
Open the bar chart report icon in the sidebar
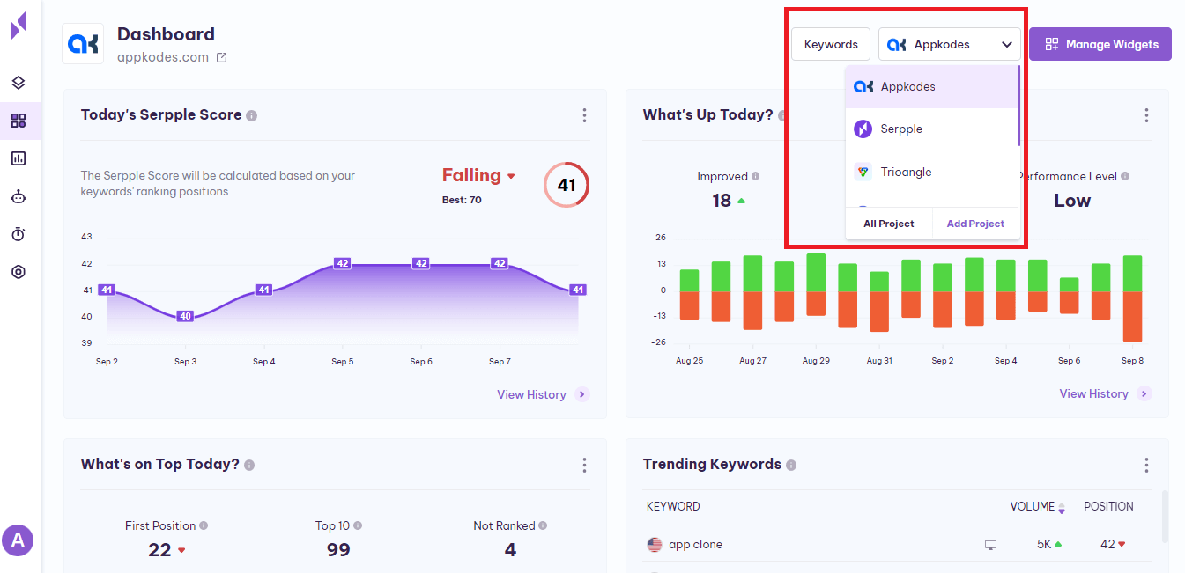click(19, 158)
